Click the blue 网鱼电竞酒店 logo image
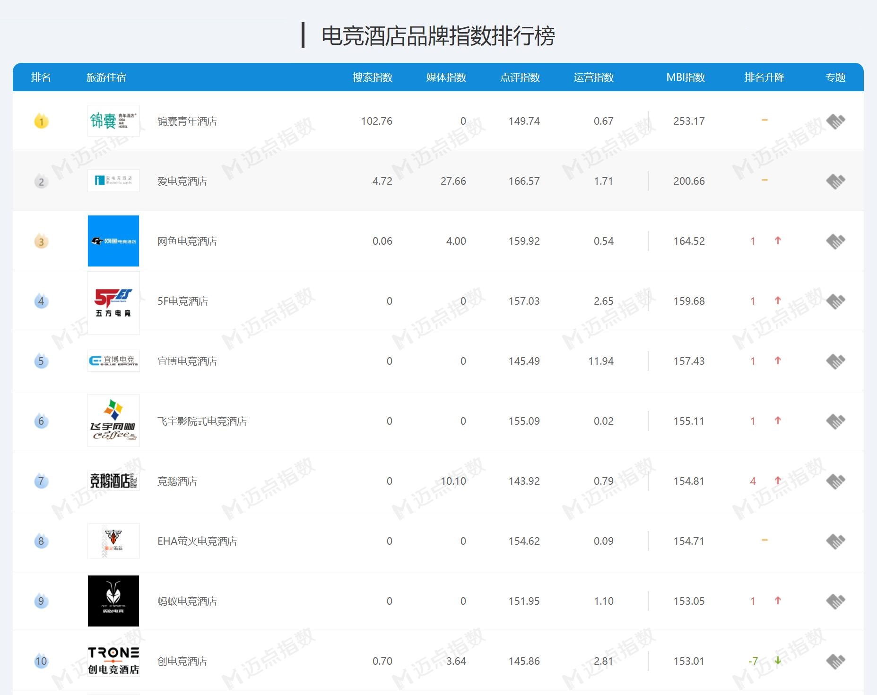This screenshot has width=877, height=695. tap(113, 241)
